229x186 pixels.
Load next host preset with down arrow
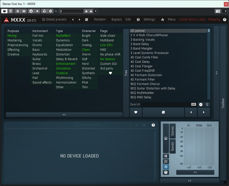click(91, 11)
